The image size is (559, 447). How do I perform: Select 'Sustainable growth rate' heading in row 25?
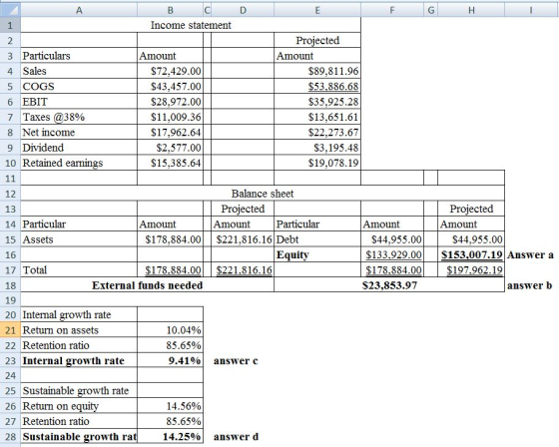(79, 391)
